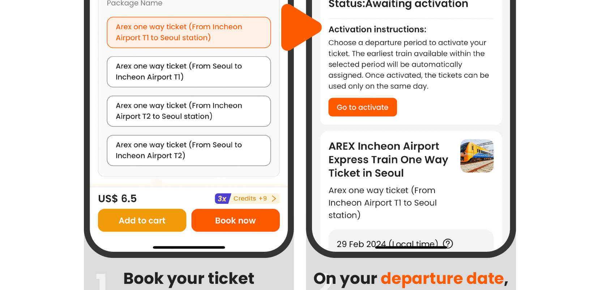Click the AREX train thumbnail image
Image resolution: width=603 pixels, height=290 pixels.
click(476, 156)
